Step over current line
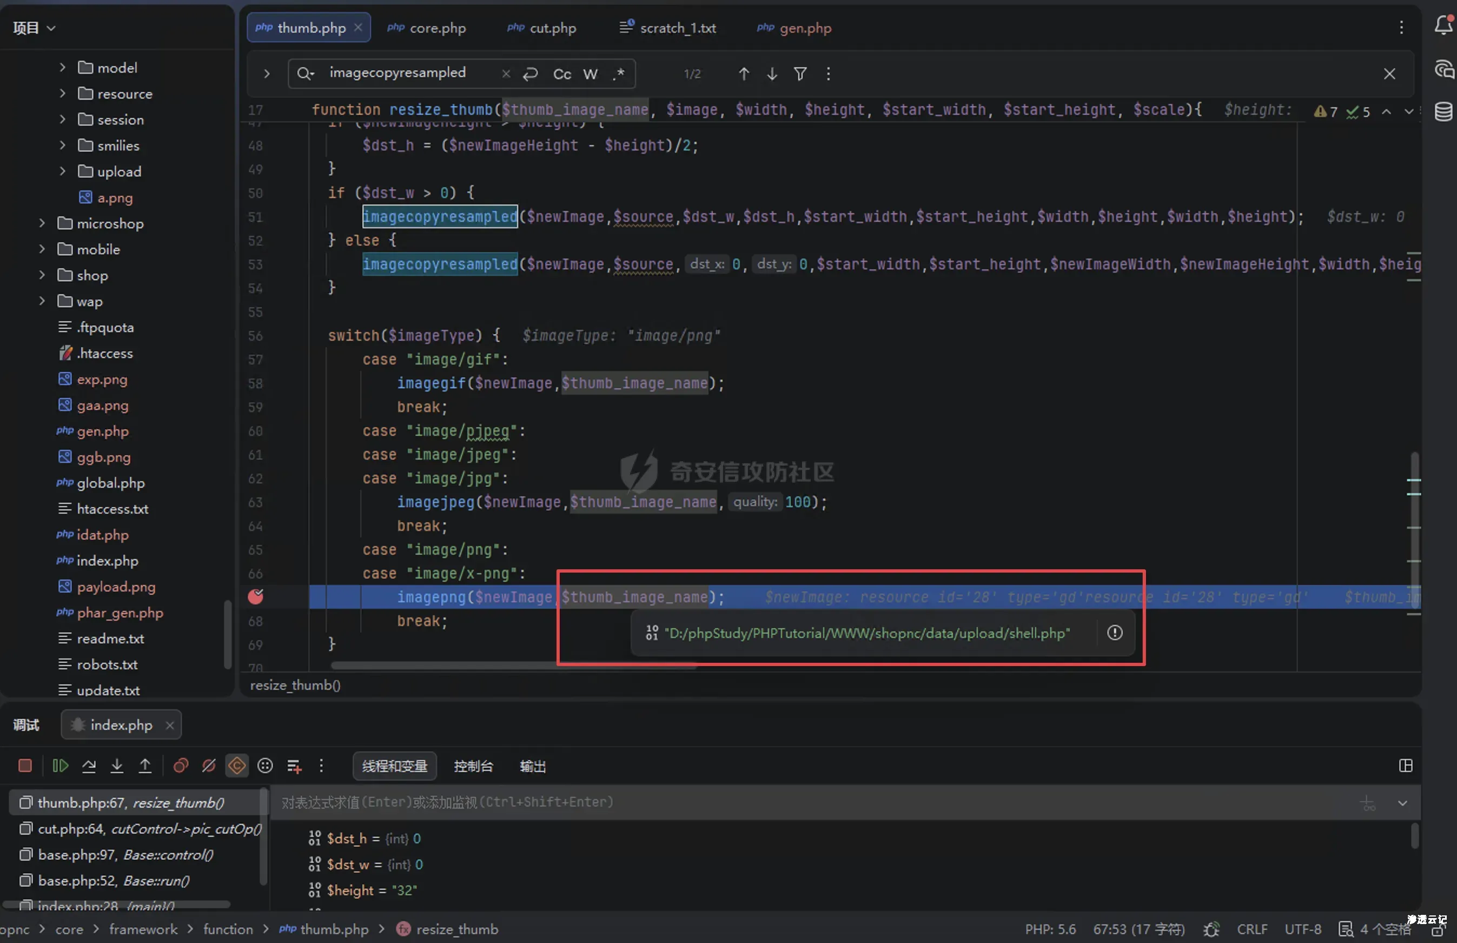 pos(89,766)
